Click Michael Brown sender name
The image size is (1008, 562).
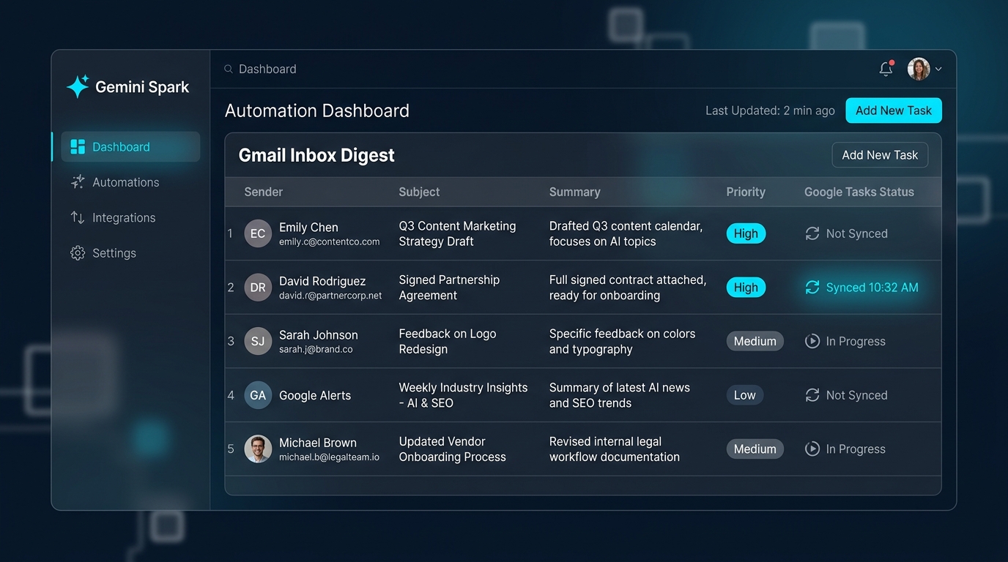(x=318, y=443)
